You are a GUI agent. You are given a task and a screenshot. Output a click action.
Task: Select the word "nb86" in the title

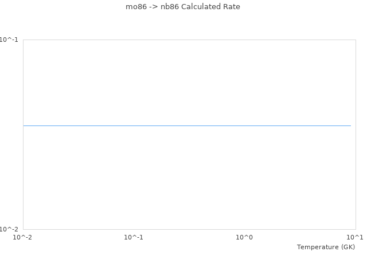(169, 7)
